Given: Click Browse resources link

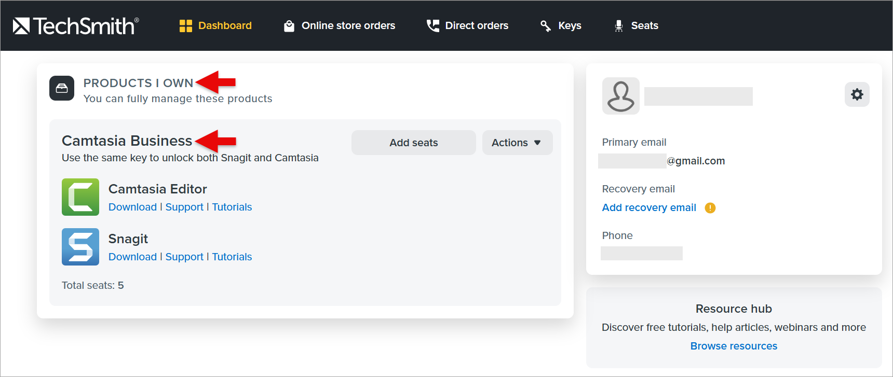Looking at the screenshot, I should (x=734, y=346).
